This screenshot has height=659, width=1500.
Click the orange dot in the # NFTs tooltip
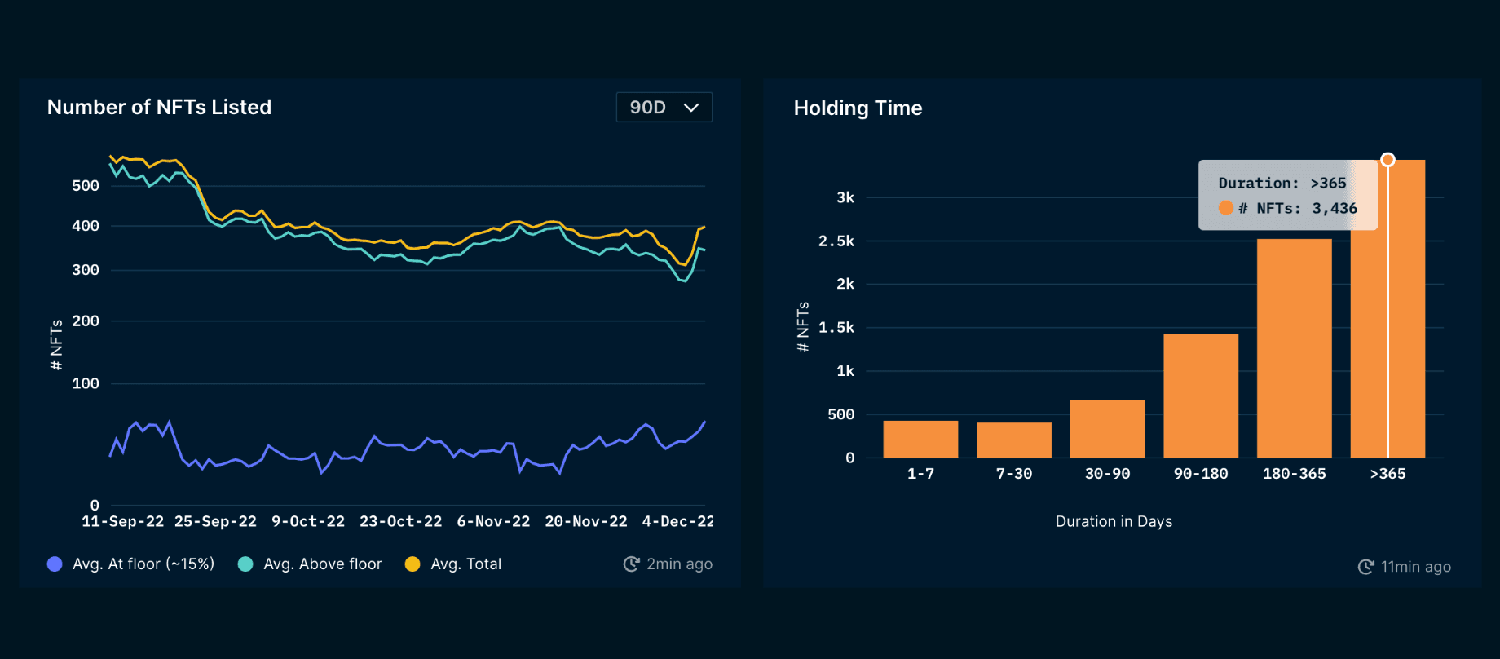1225,208
